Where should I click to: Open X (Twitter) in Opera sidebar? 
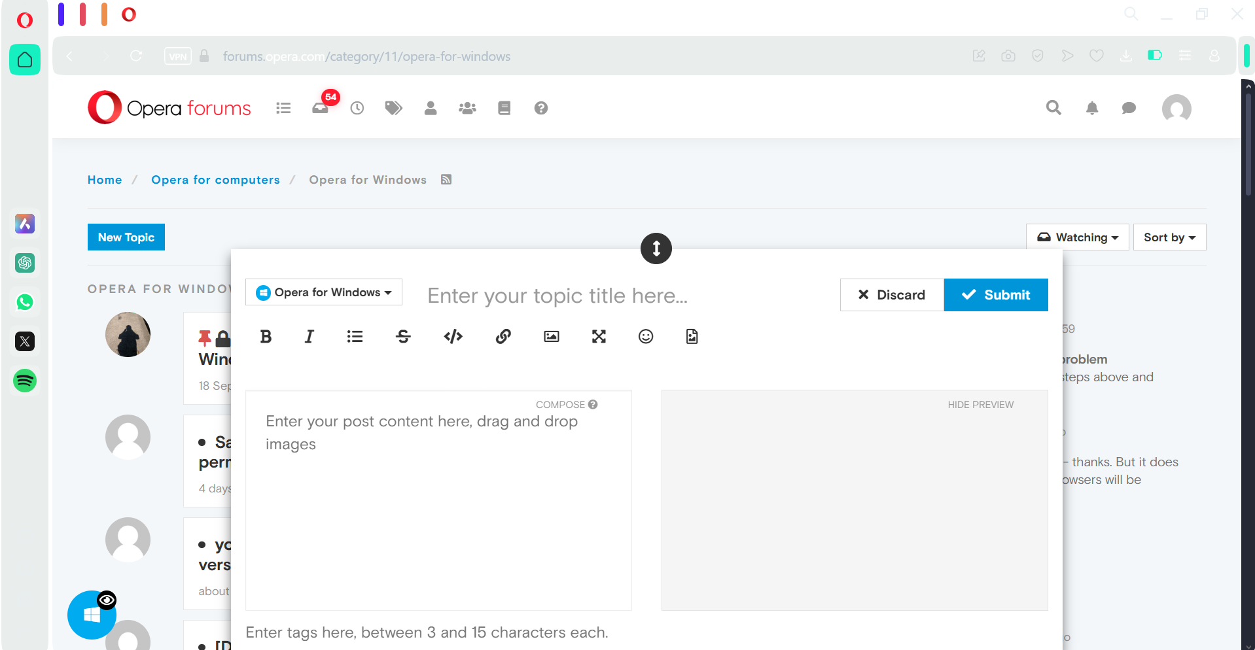pos(25,341)
